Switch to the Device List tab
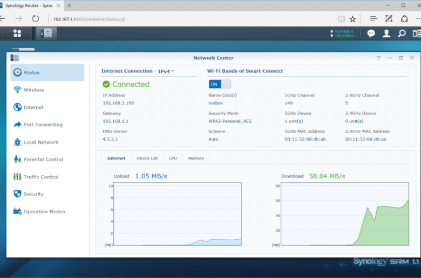This screenshot has width=421, height=278. pos(147,158)
